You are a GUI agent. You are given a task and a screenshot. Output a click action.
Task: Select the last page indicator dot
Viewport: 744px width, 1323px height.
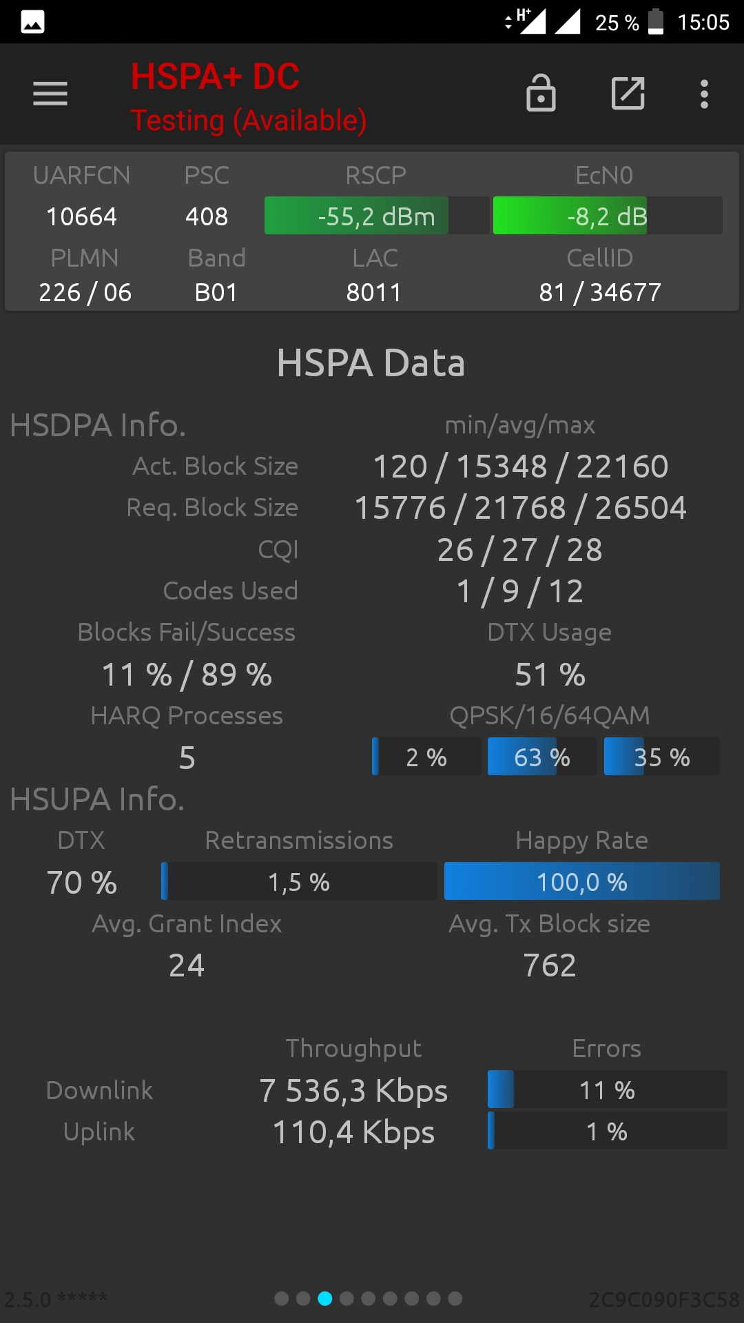point(455,1299)
